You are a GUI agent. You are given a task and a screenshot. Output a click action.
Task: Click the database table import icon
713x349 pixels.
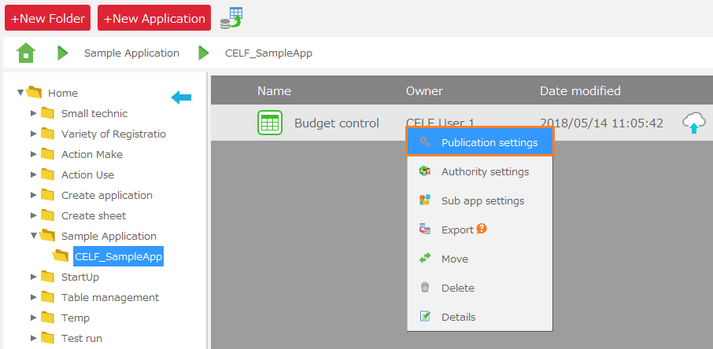pos(231,17)
